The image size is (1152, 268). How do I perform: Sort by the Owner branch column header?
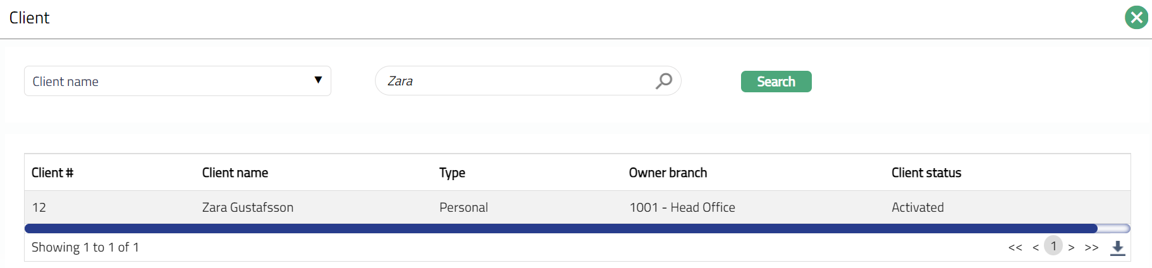tap(668, 173)
